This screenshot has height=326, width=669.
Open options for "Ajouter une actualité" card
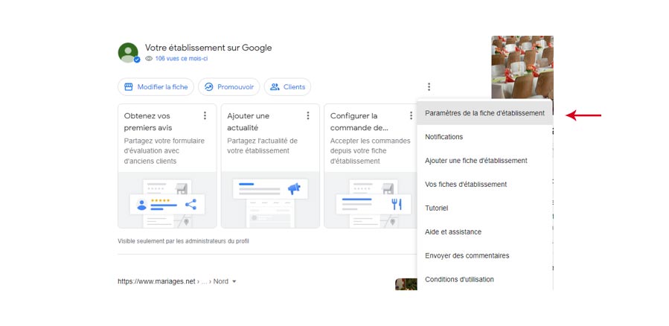click(x=308, y=115)
